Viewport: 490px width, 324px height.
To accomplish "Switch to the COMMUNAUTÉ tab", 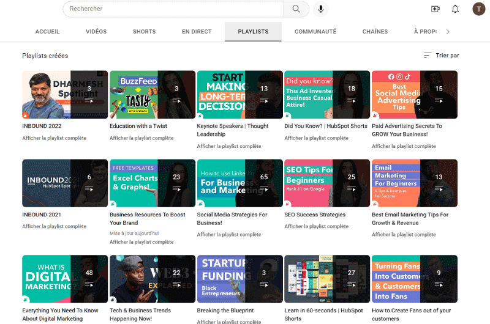I will pos(315,32).
